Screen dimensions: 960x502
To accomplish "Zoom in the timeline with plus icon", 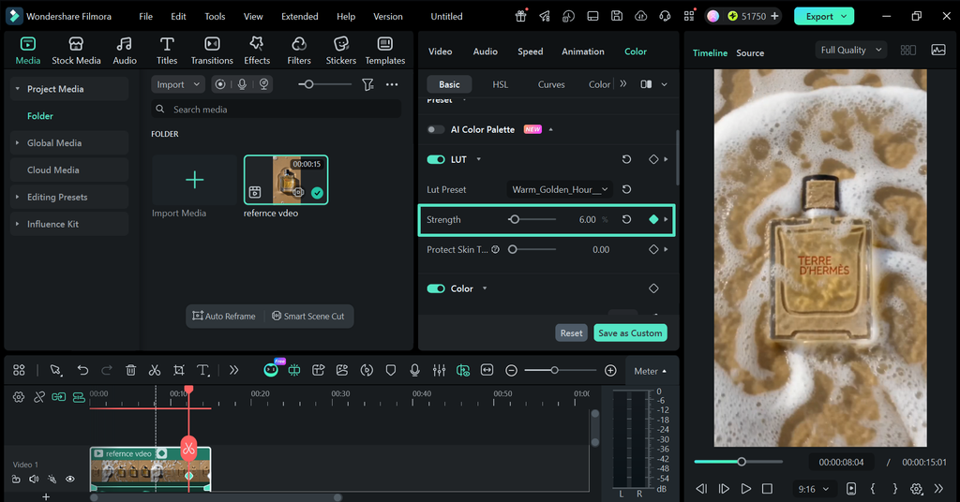I will 610,371.
